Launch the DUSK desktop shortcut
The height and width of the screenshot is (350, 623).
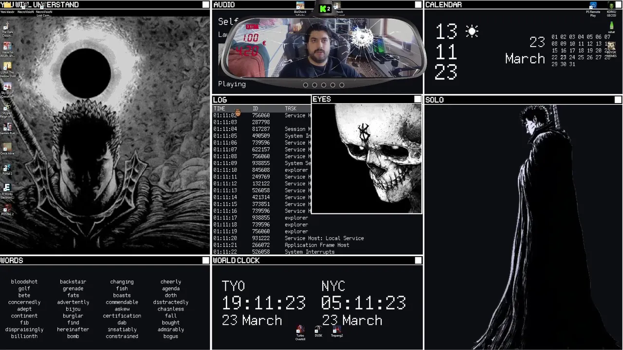pyautogui.click(x=318, y=331)
